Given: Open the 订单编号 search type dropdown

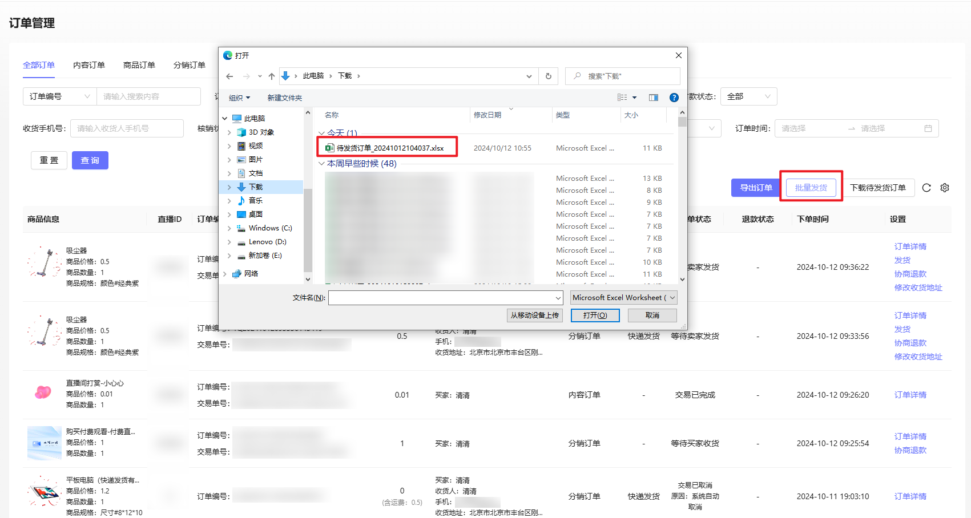Looking at the screenshot, I should pos(59,96).
